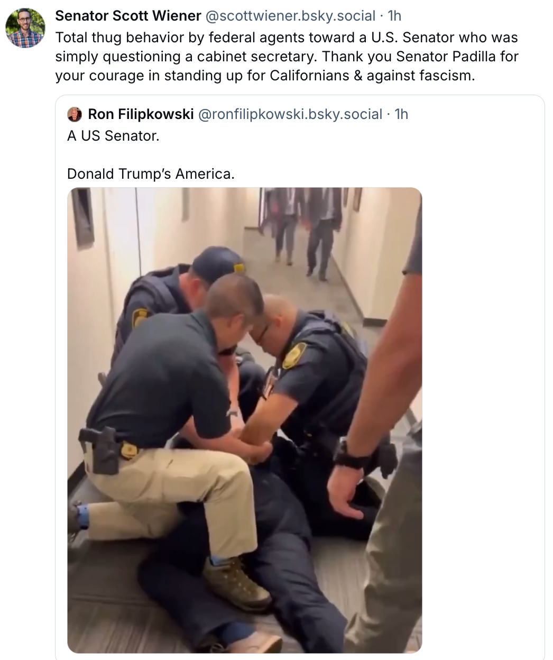Click the "against fascism" closing line
Image resolution: width=553 pixels, height=660 pixels.
pyautogui.click(x=265, y=76)
